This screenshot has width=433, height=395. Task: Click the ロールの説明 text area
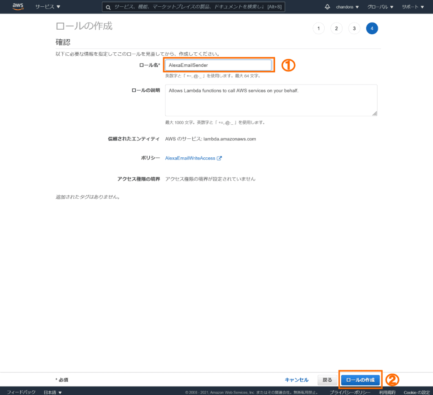click(x=271, y=100)
